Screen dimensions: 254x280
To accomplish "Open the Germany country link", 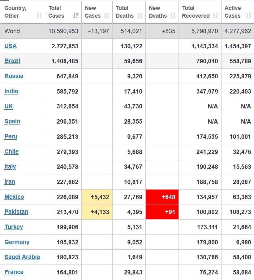I will coord(17,242).
